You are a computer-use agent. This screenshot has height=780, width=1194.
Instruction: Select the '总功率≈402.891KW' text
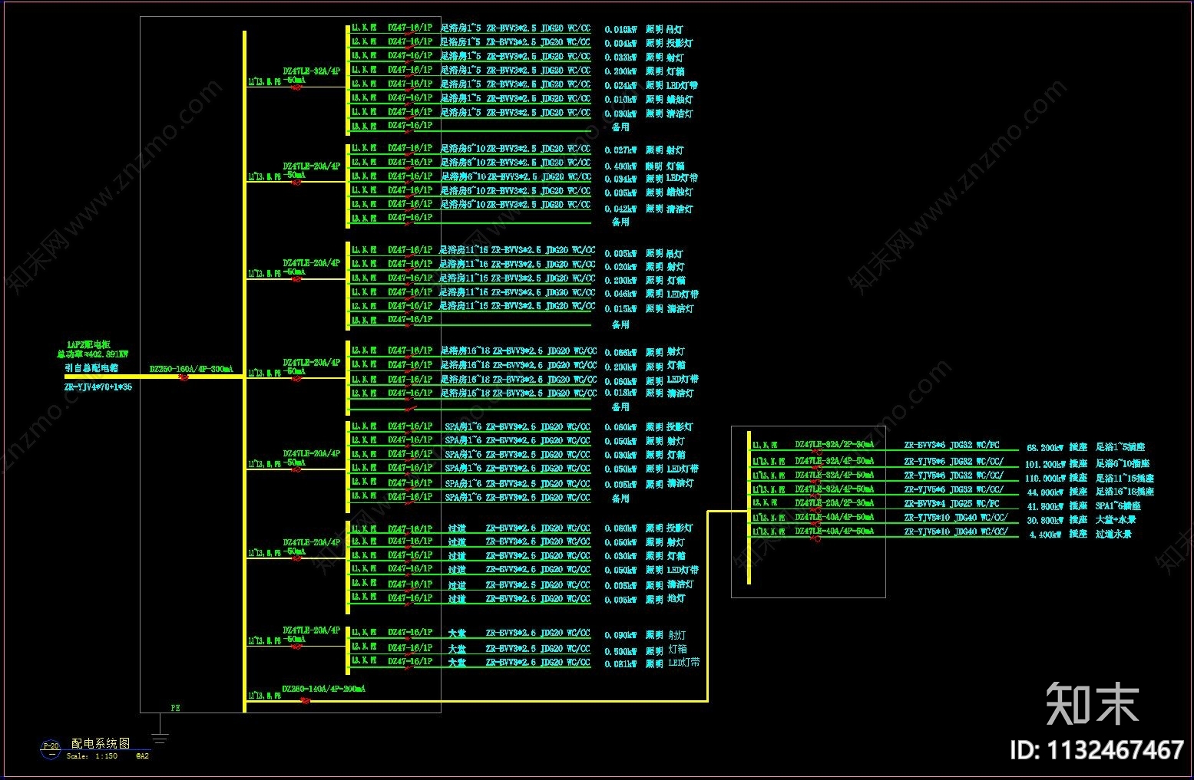[93, 355]
